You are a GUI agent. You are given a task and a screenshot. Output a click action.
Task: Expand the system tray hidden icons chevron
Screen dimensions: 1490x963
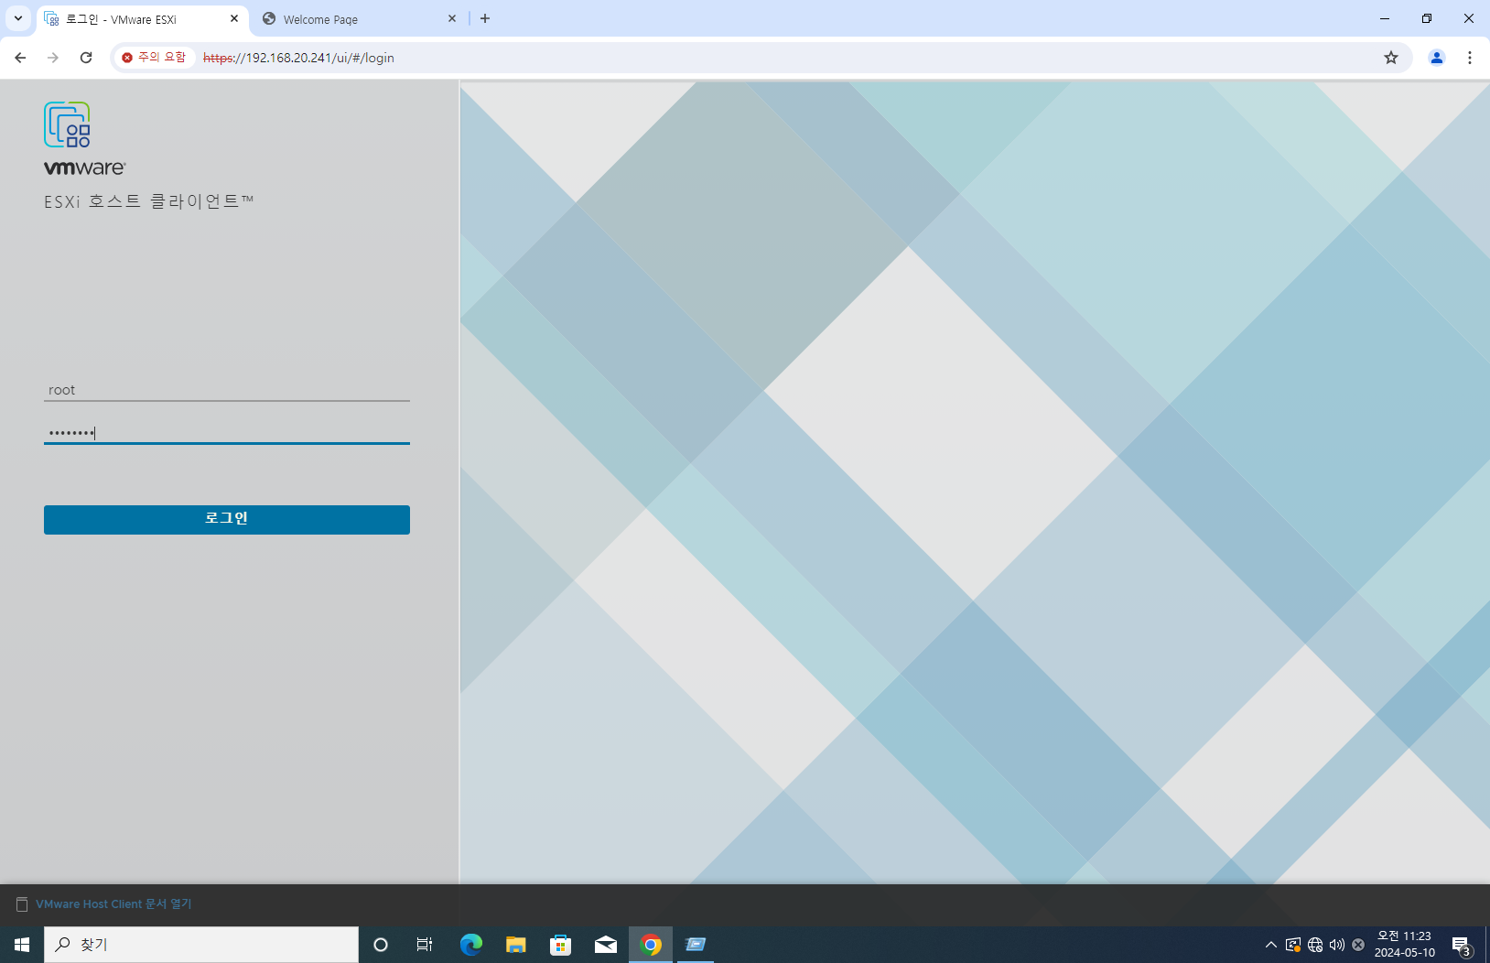click(x=1270, y=945)
